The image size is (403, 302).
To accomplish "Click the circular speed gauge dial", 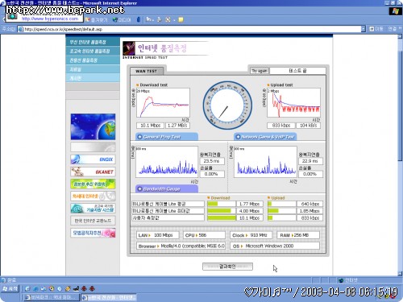I will pos(227,105).
